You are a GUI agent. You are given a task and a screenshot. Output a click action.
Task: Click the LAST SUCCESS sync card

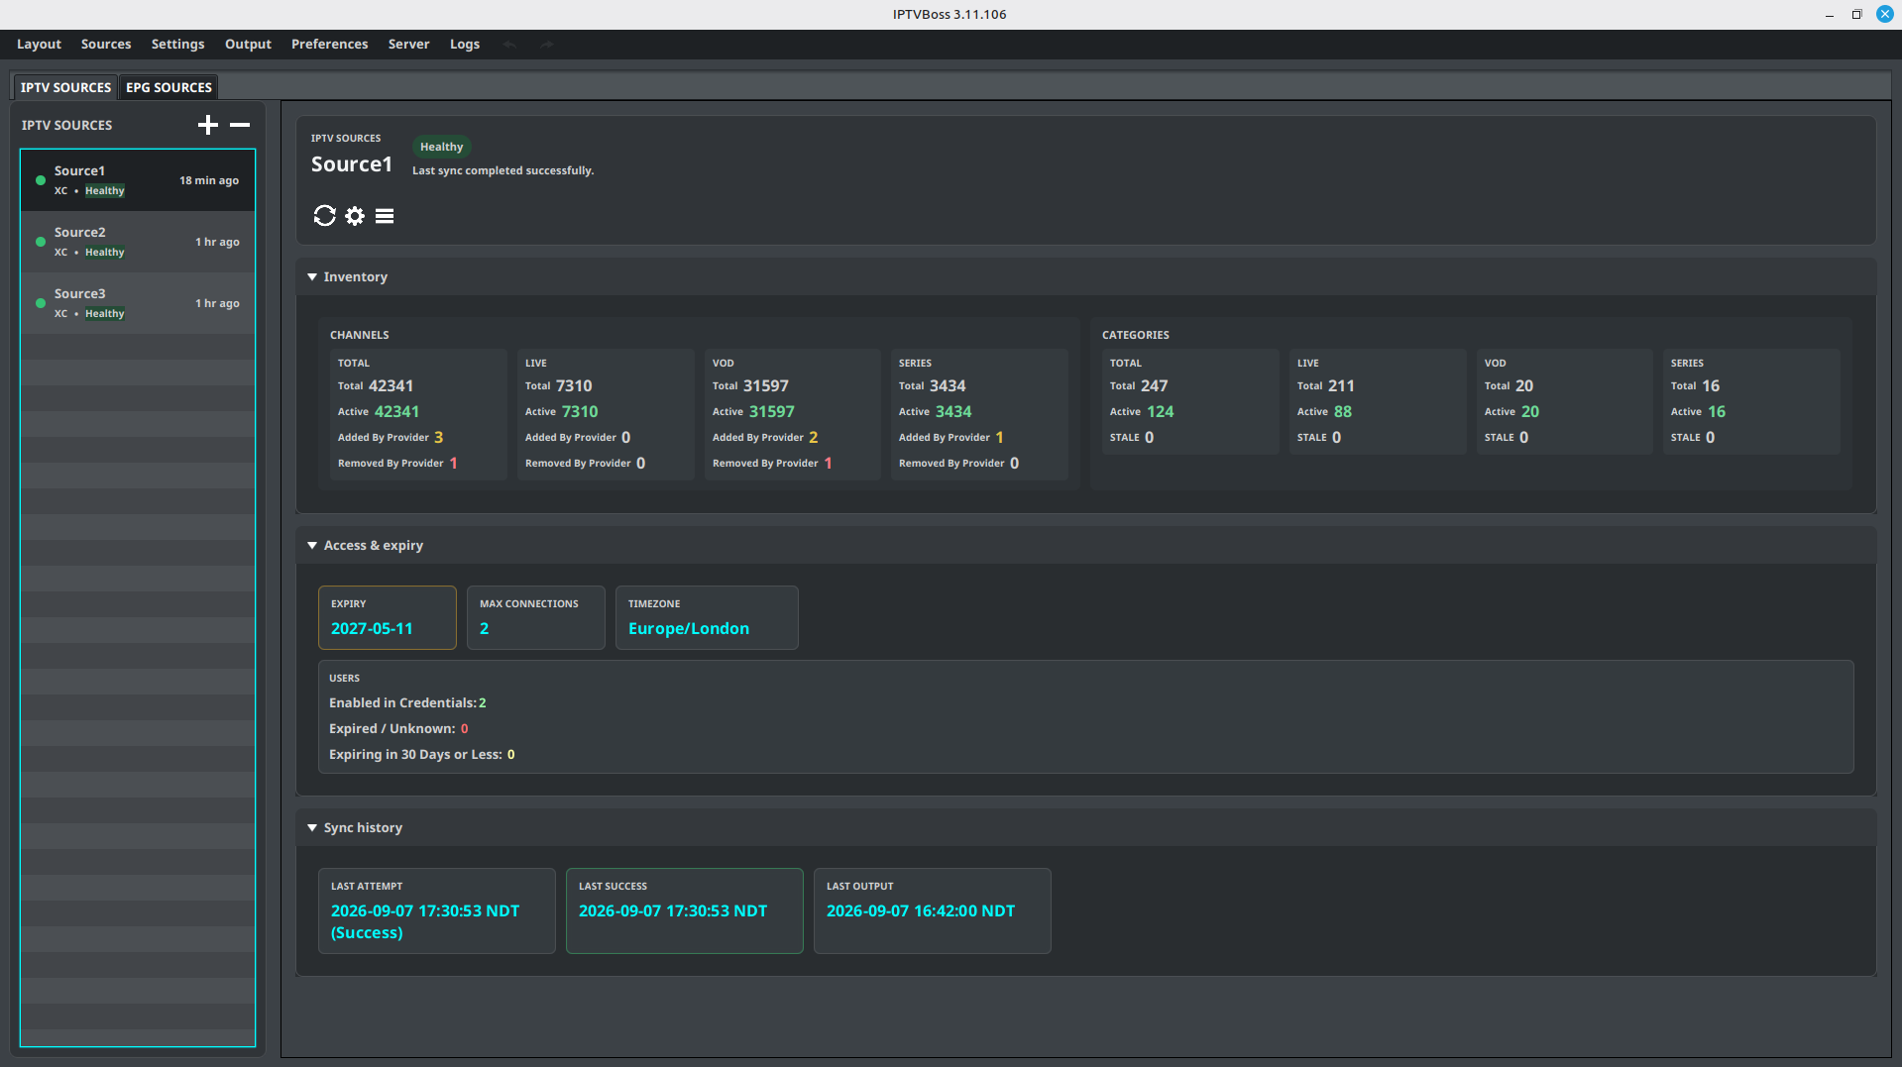coord(684,910)
